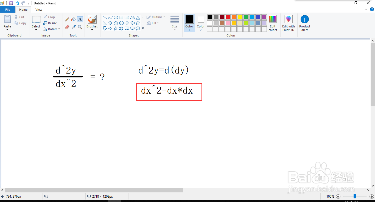
Task: Open the File menu
Action: tap(8, 9)
